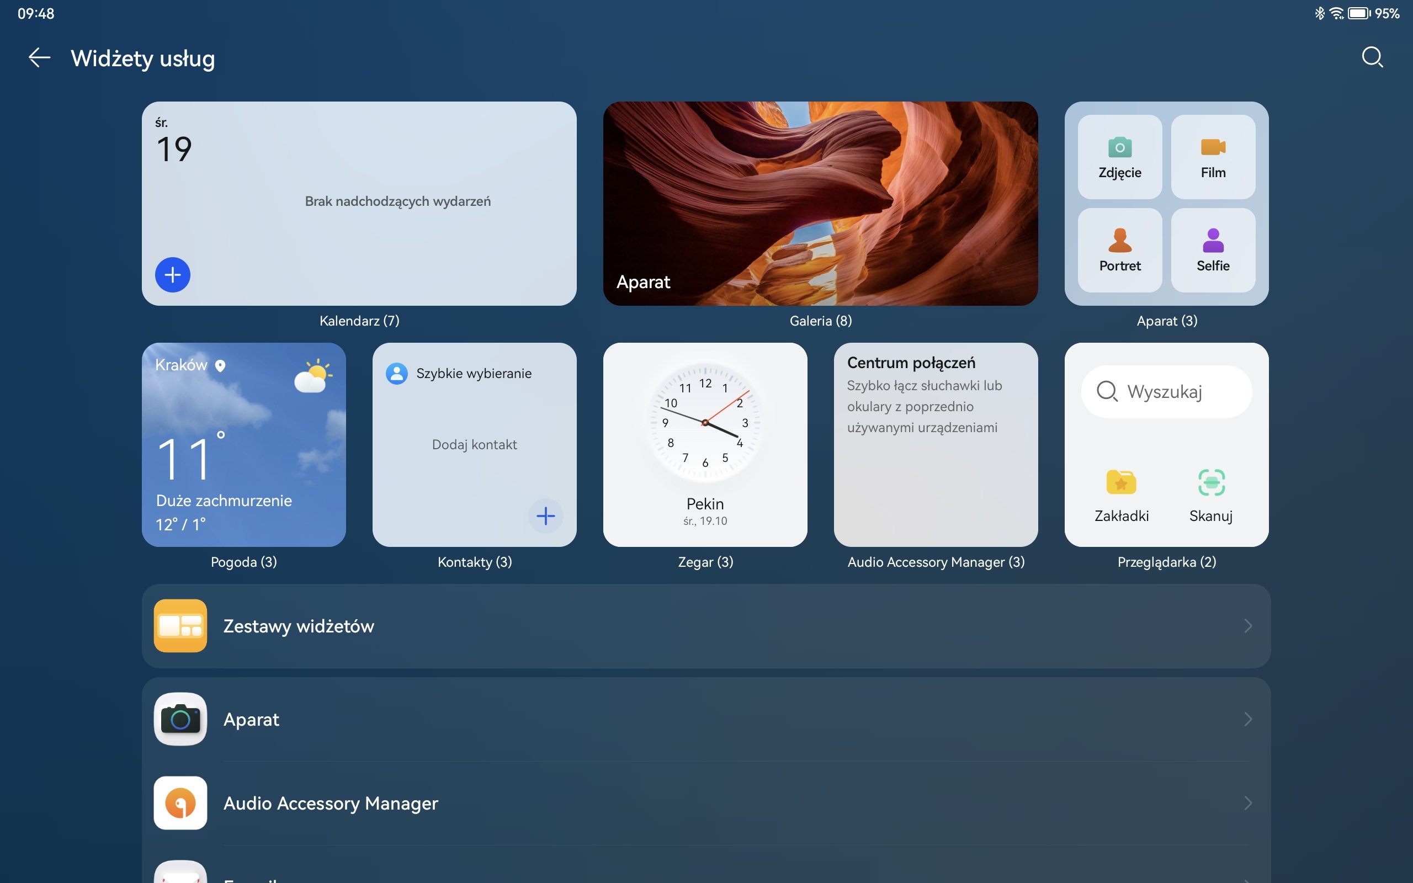Image resolution: width=1413 pixels, height=883 pixels.
Task: Open the Zegar (3) widget group label
Action: [x=705, y=562]
